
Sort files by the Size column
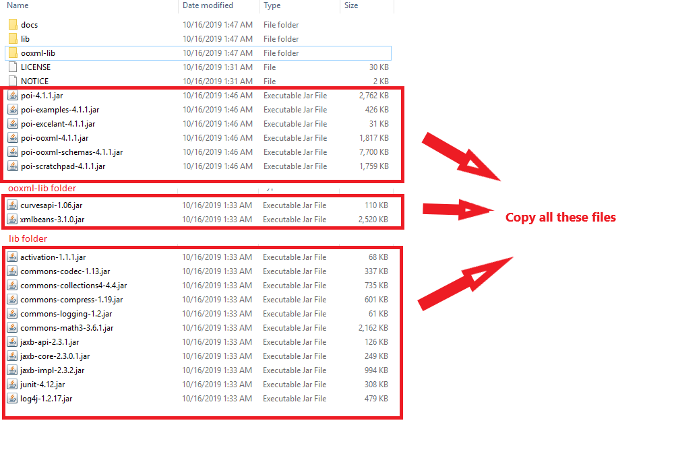(351, 5)
